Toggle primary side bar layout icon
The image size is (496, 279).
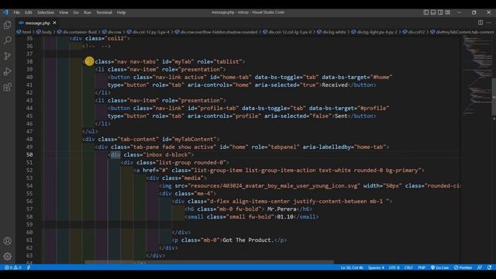[x=426, y=12]
